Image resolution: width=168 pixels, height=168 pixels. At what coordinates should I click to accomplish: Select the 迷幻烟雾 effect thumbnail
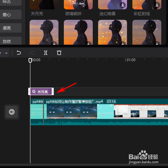[x=113, y=5]
